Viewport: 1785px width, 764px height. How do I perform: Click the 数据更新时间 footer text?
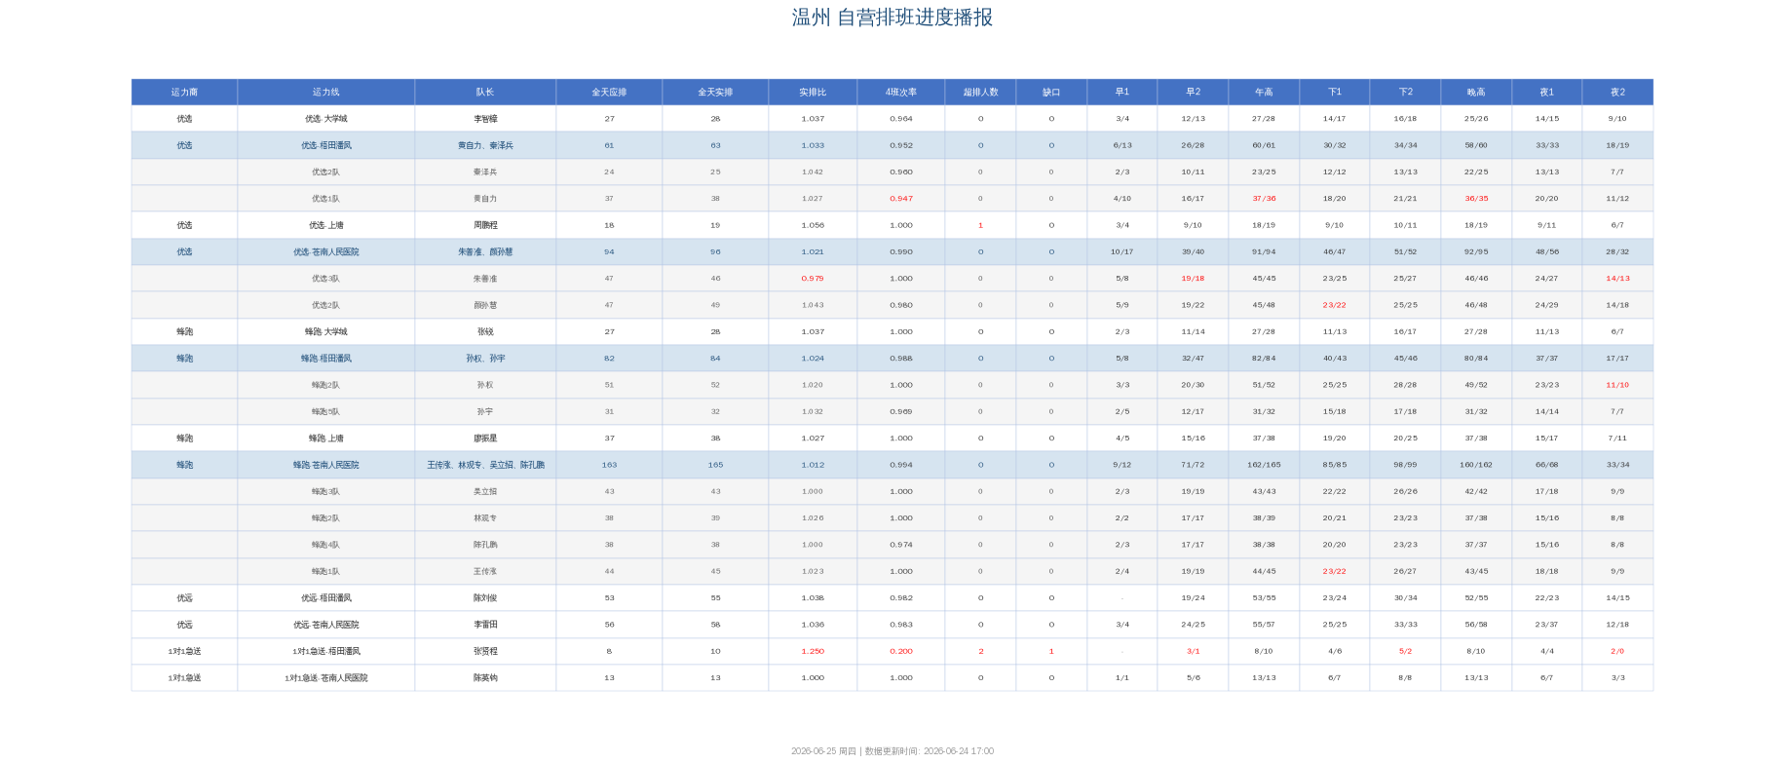930,751
